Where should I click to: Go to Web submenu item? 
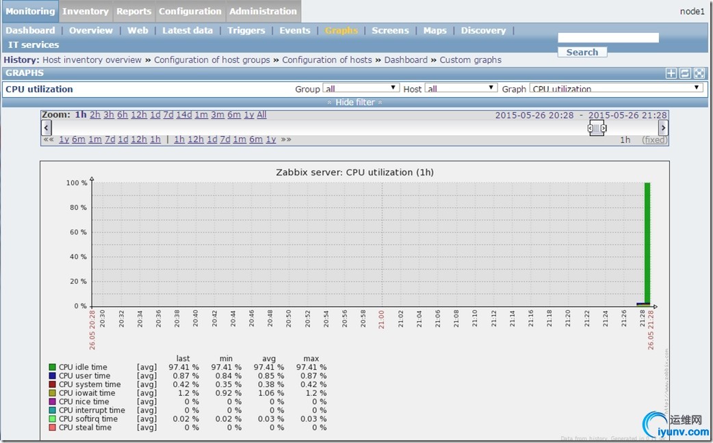(138, 31)
